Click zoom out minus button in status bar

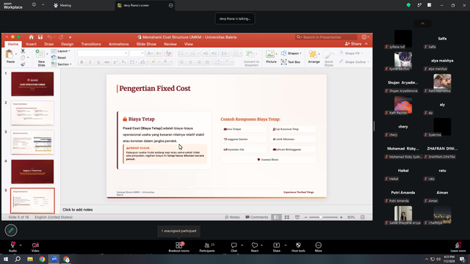[305, 217]
